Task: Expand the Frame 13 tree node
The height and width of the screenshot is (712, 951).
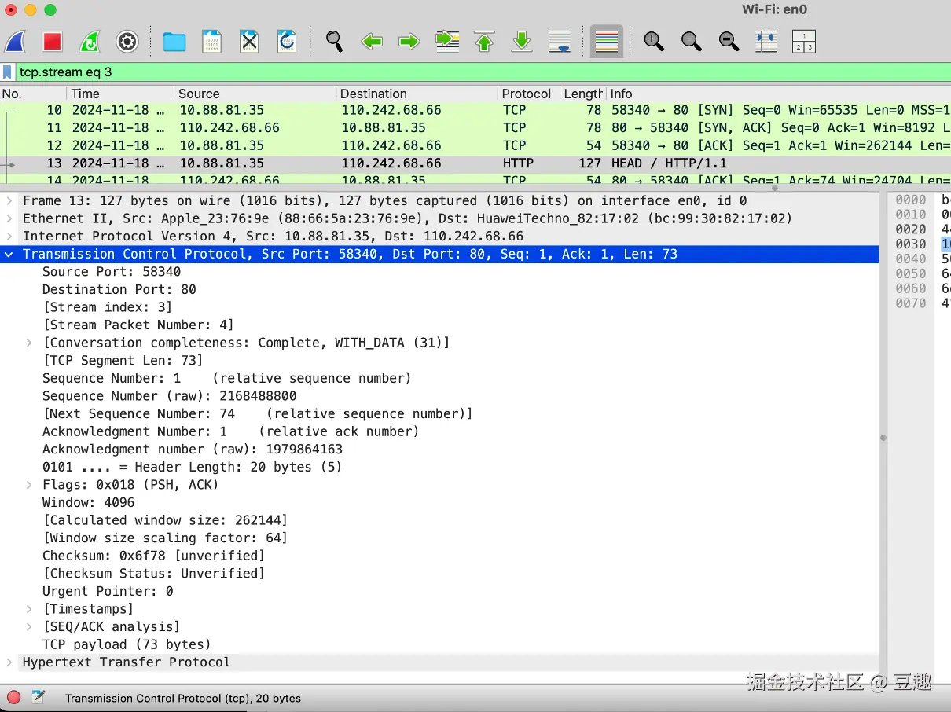Action: click(9, 200)
